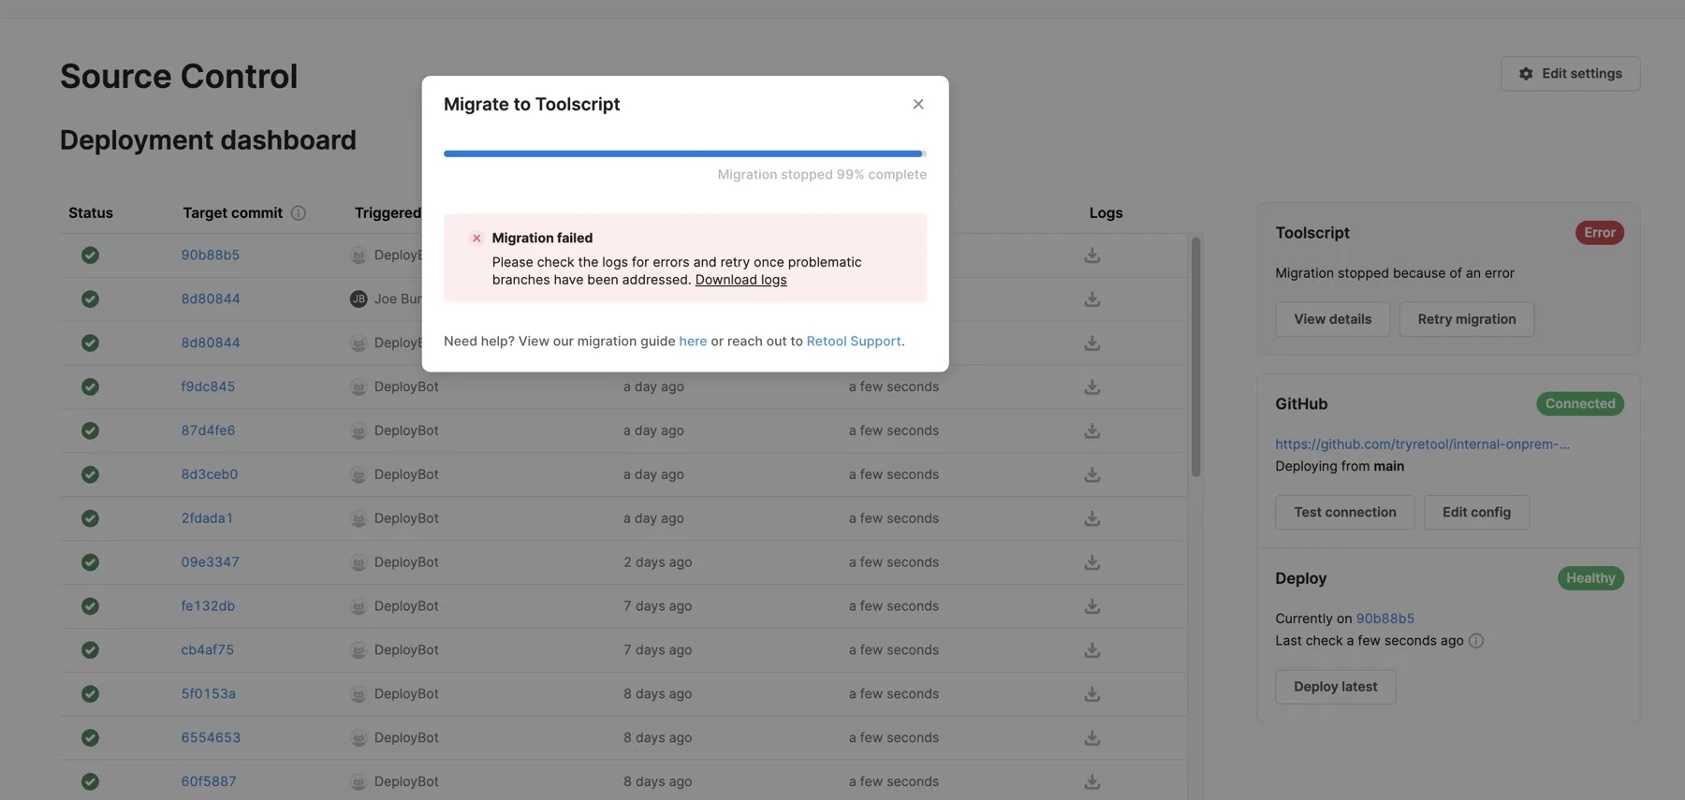This screenshot has width=1685, height=800.
Task: Click the Status column header
Action: click(91, 212)
